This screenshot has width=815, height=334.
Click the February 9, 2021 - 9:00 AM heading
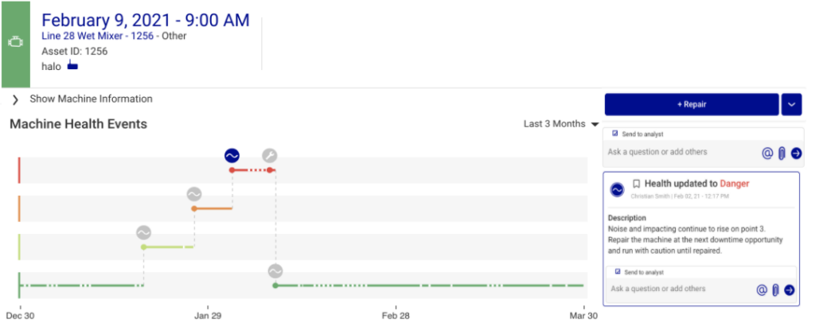tap(146, 20)
